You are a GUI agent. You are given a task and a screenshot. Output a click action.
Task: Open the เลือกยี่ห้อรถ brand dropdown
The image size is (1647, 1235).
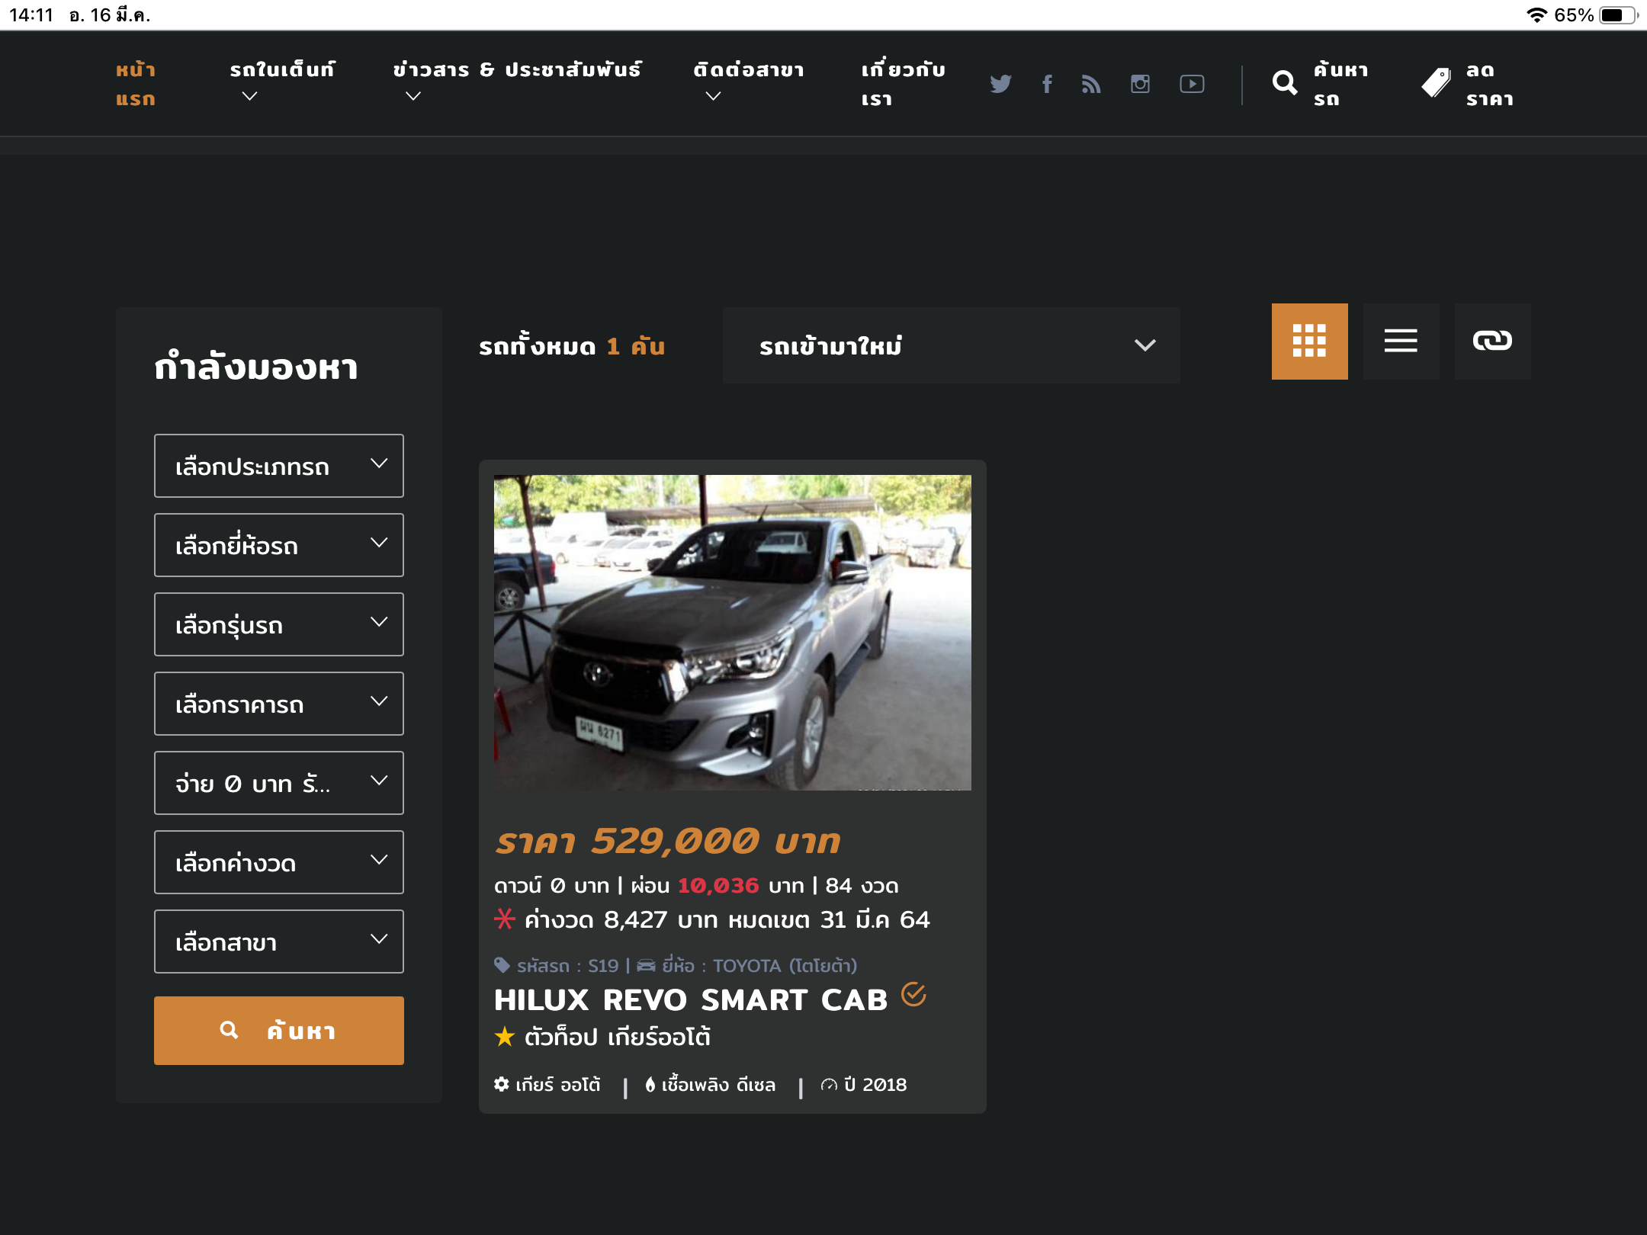point(279,545)
